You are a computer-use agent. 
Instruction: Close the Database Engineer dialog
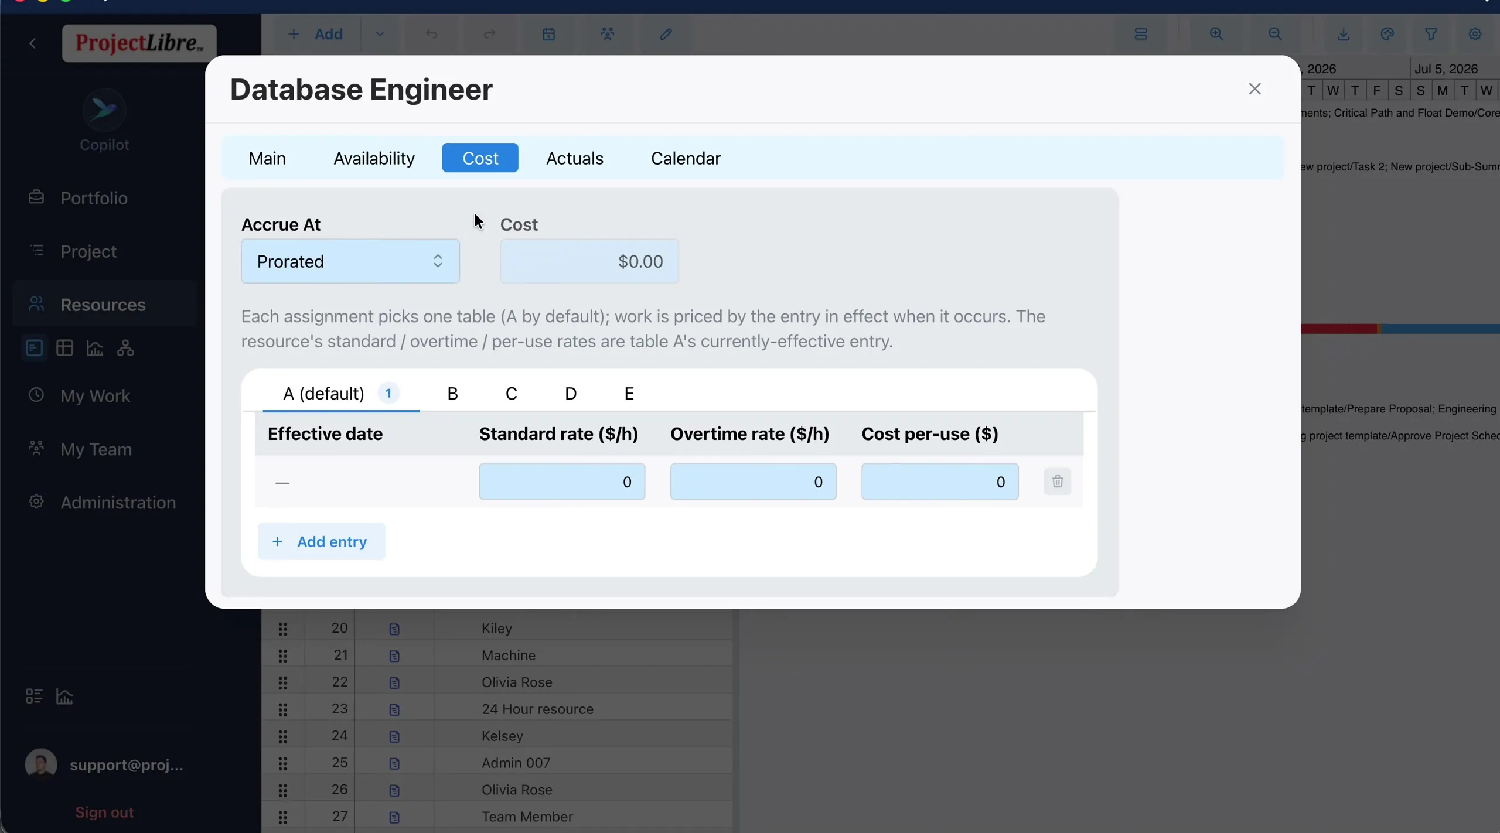[x=1254, y=89]
